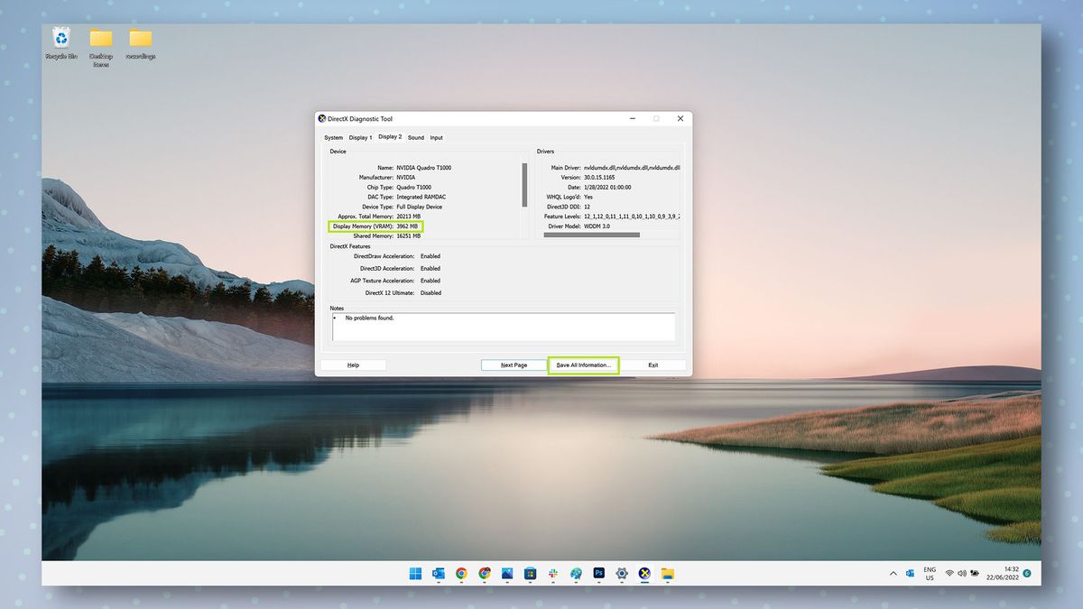Open the Slack app from the taskbar
The image size is (1083, 609).
coord(553,574)
